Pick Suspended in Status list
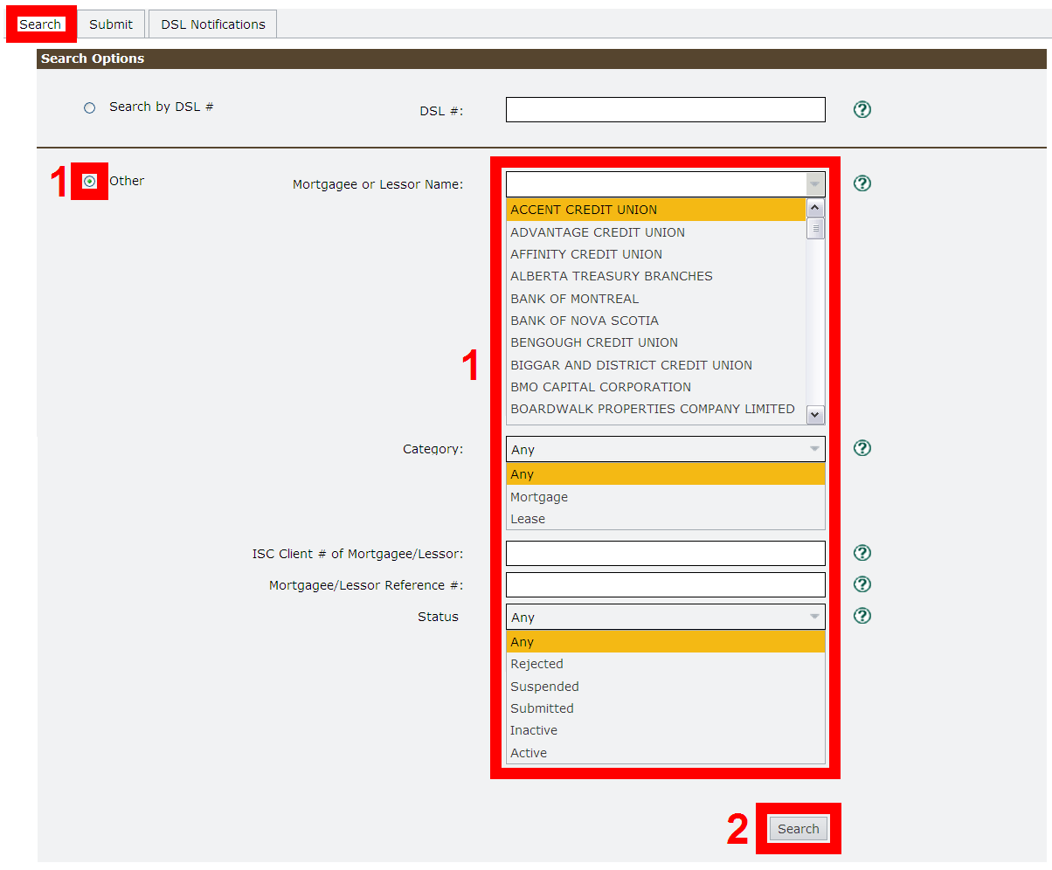 [665, 687]
